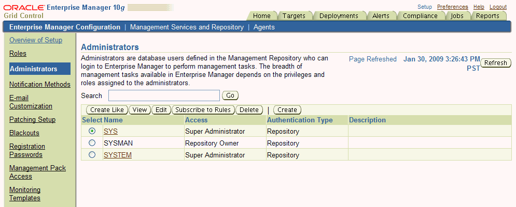
Task: Go to Monitoring Templates
Action: 25,194
